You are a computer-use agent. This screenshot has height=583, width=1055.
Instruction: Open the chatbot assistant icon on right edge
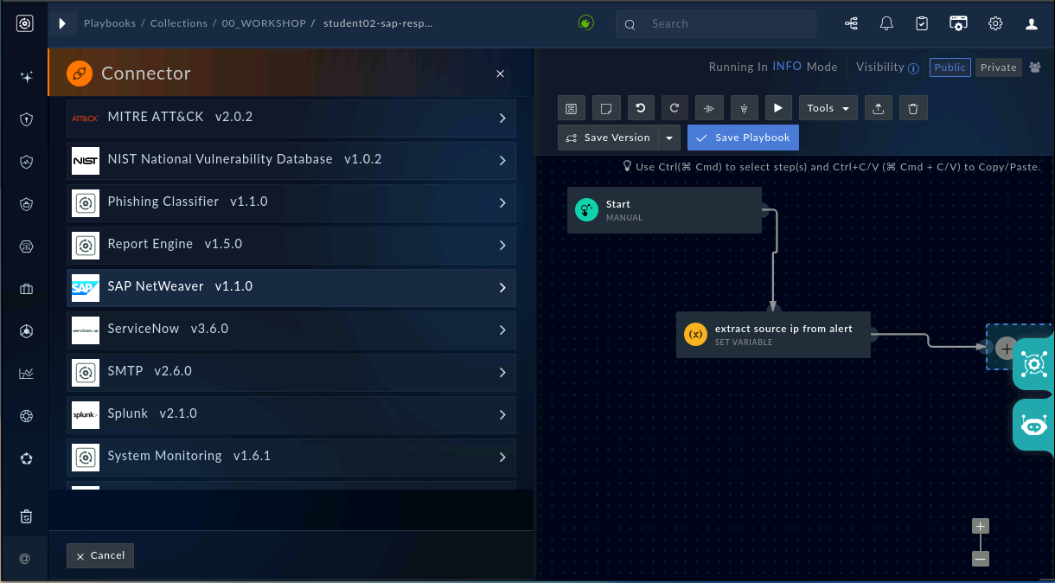click(x=1033, y=426)
